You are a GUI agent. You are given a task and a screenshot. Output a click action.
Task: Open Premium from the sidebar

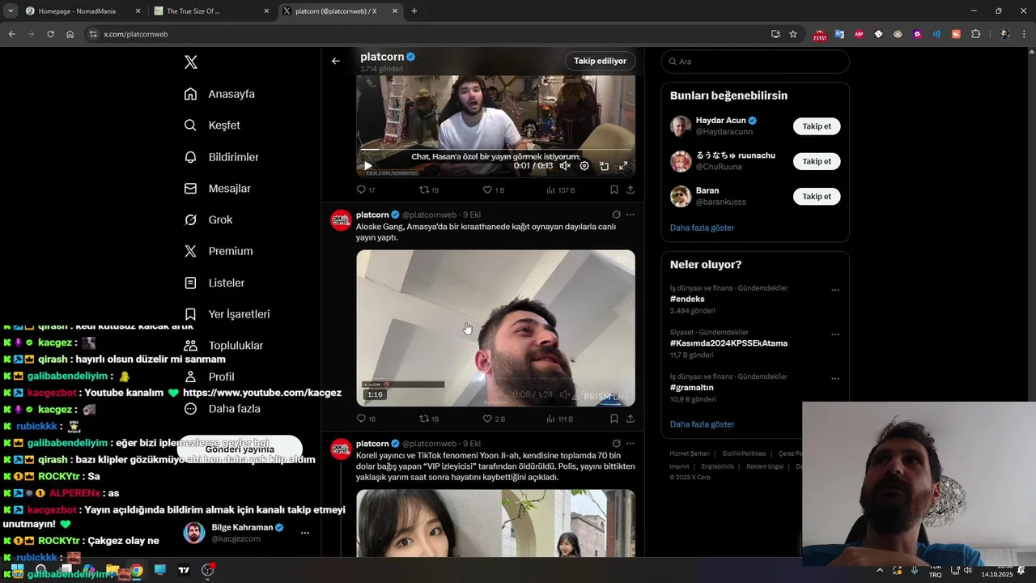pyautogui.click(x=219, y=251)
